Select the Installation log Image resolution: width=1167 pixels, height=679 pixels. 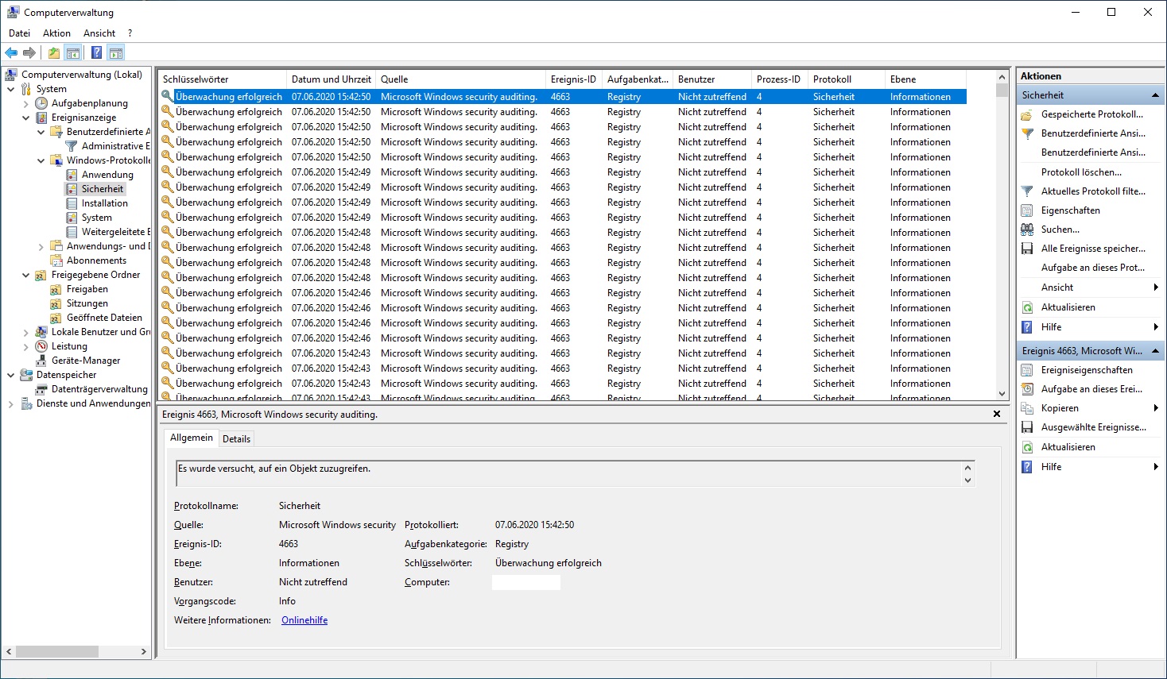tap(104, 203)
